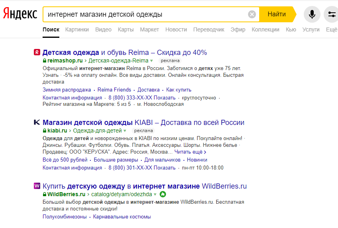Switch to the Картинки tab
The height and width of the screenshot is (228, 338).
click(77, 29)
